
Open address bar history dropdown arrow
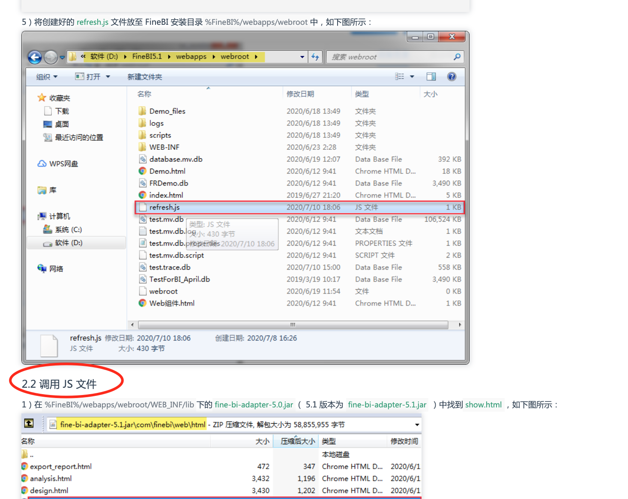tap(302, 57)
